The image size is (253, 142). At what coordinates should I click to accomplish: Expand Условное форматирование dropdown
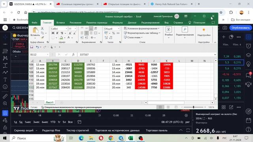pyautogui.click(x=142, y=28)
